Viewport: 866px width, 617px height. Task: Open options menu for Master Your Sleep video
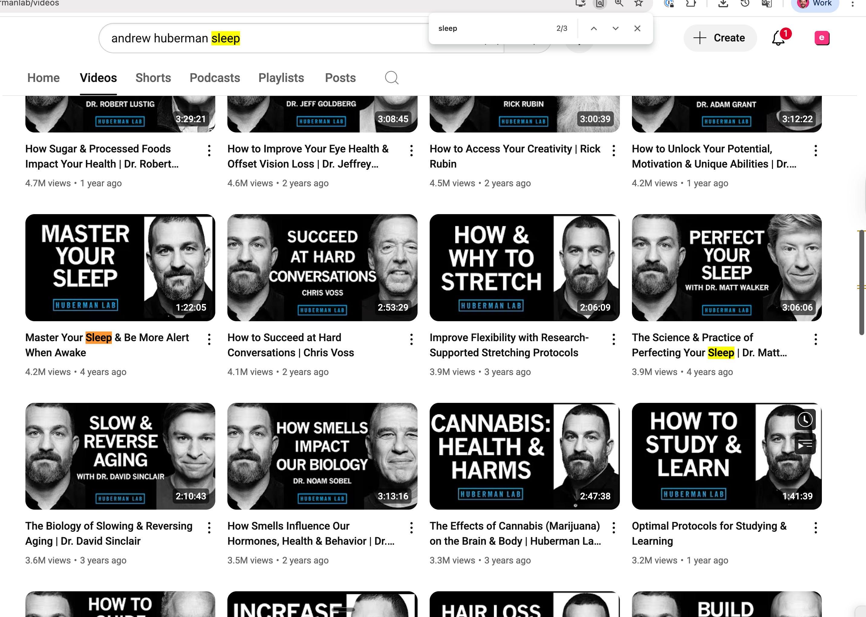209,339
